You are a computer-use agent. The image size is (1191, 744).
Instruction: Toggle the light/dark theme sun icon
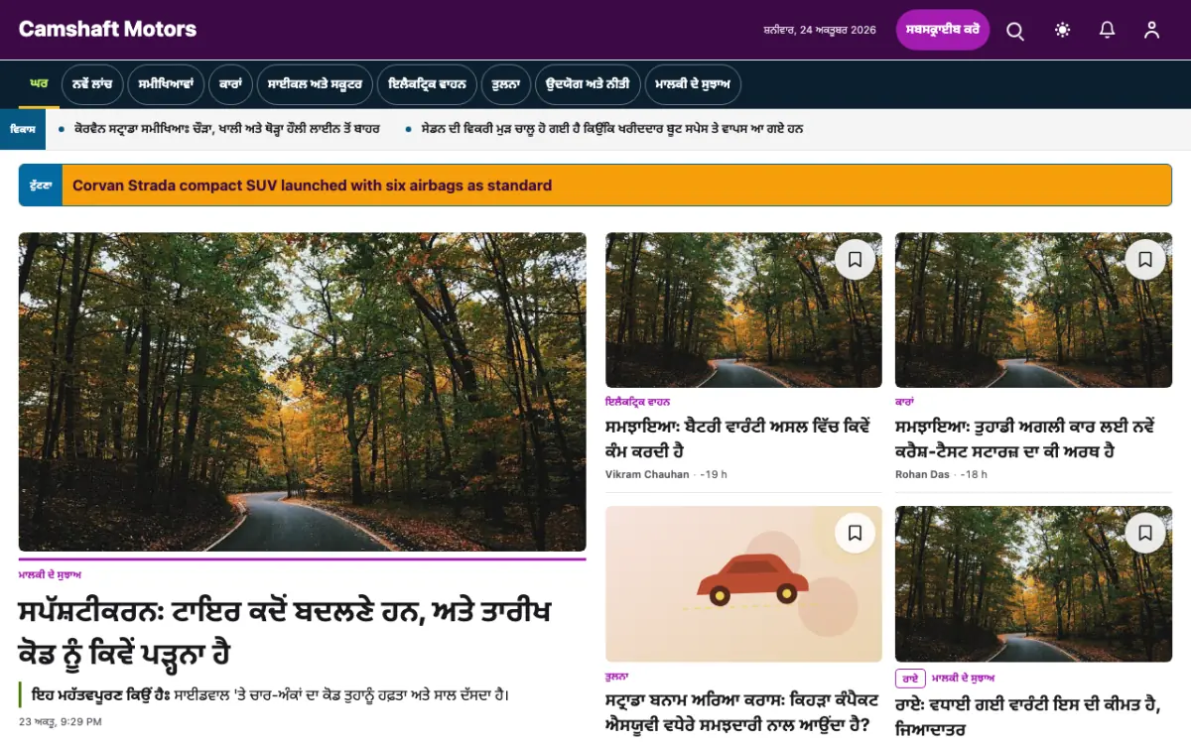(1063, 30)
